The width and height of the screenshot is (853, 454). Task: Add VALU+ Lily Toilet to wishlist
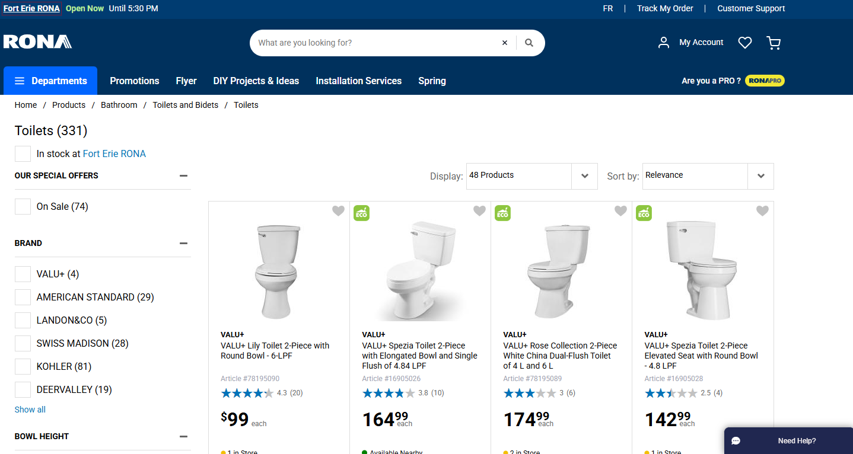pyautogui.click(x=338, y=210)
